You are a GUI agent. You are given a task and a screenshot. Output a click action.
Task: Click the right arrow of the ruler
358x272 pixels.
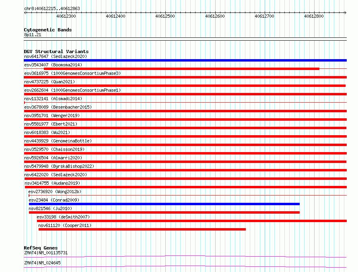coord(345,13)
